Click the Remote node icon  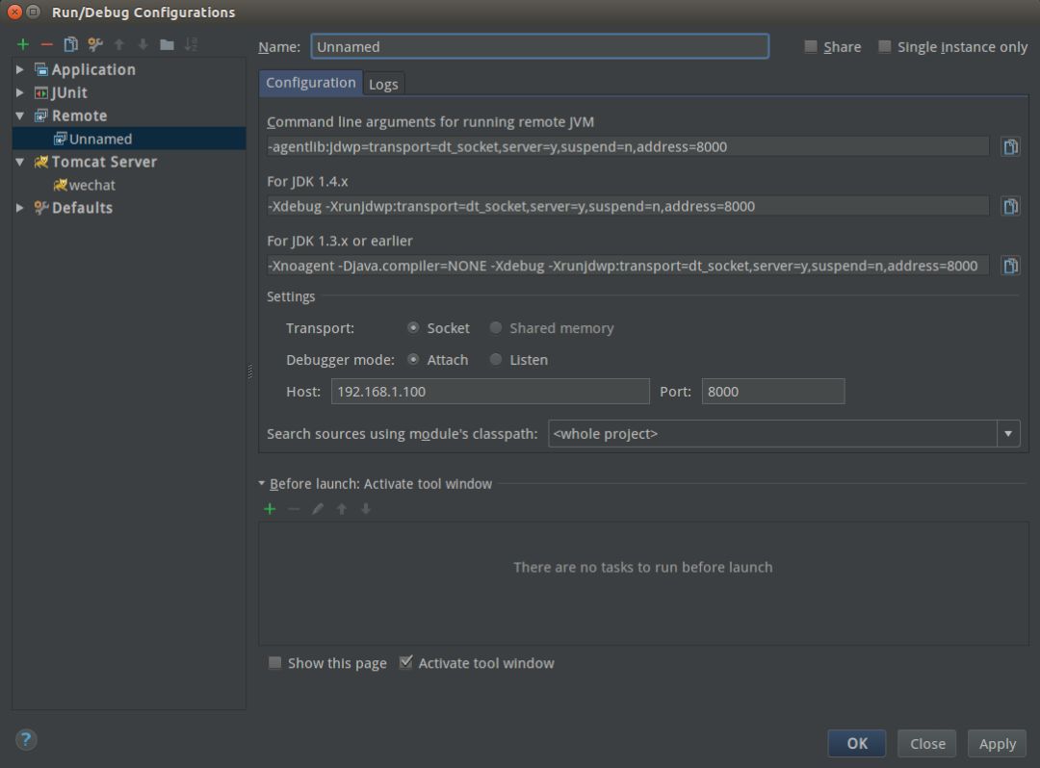(x=41, y=115)
